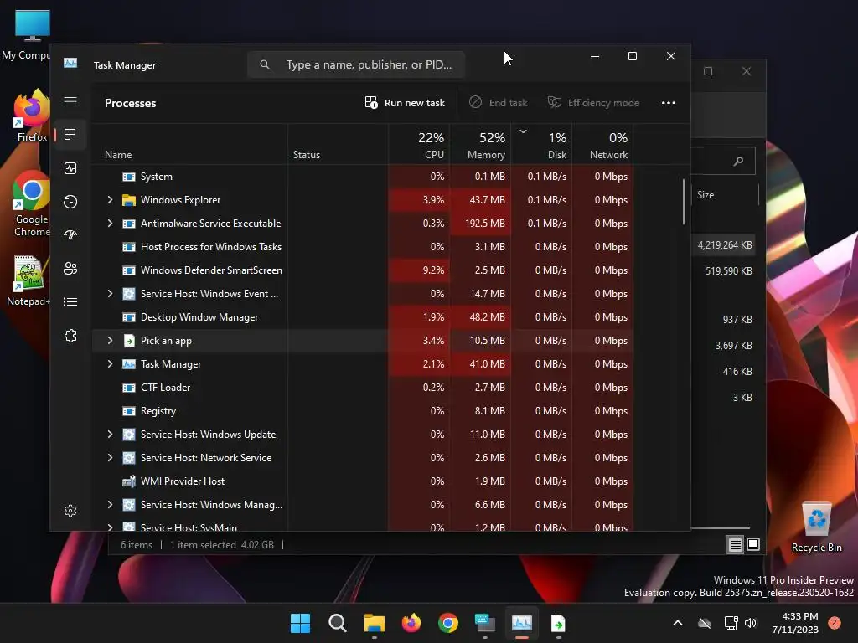Click the WMI Provider Host icon
Viewport: 858px width, 643px height.
click(x=128, y=481)
